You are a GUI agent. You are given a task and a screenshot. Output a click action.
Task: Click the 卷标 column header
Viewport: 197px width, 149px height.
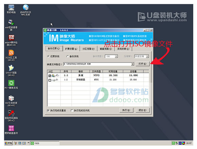80,71
